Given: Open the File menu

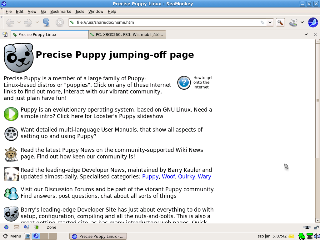Looking at the screenshot, I should (x=8, y=12).
